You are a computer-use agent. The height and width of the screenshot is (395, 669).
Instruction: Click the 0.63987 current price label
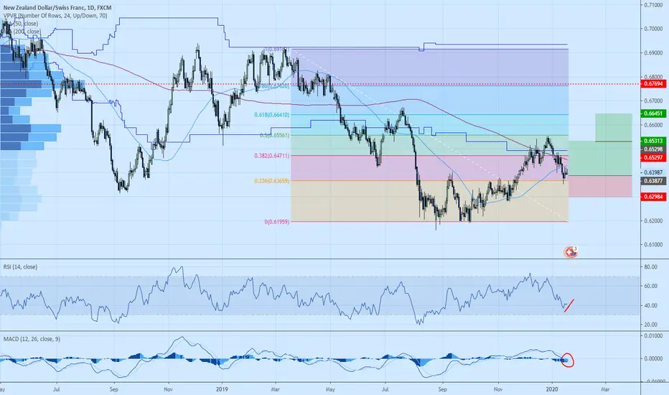(x=653, y=172)
